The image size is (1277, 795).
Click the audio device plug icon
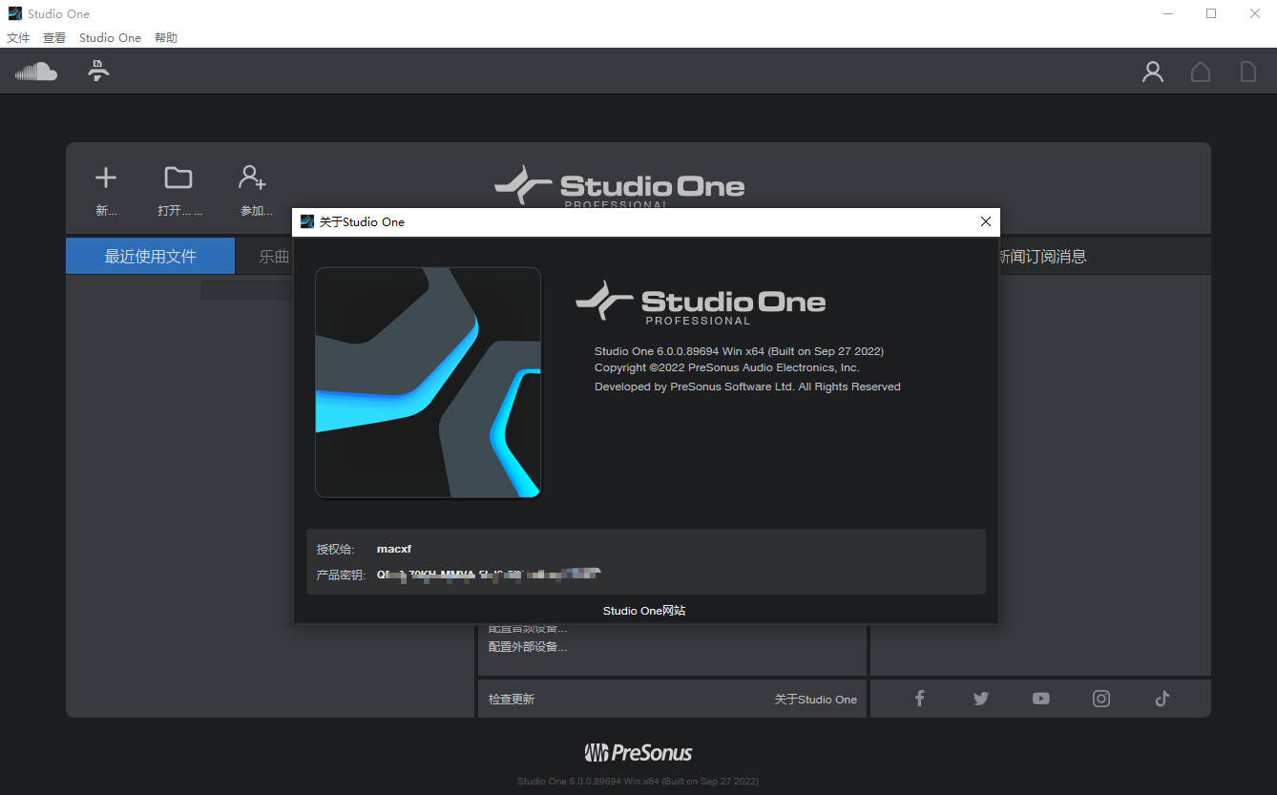click(x=98, y=71)
